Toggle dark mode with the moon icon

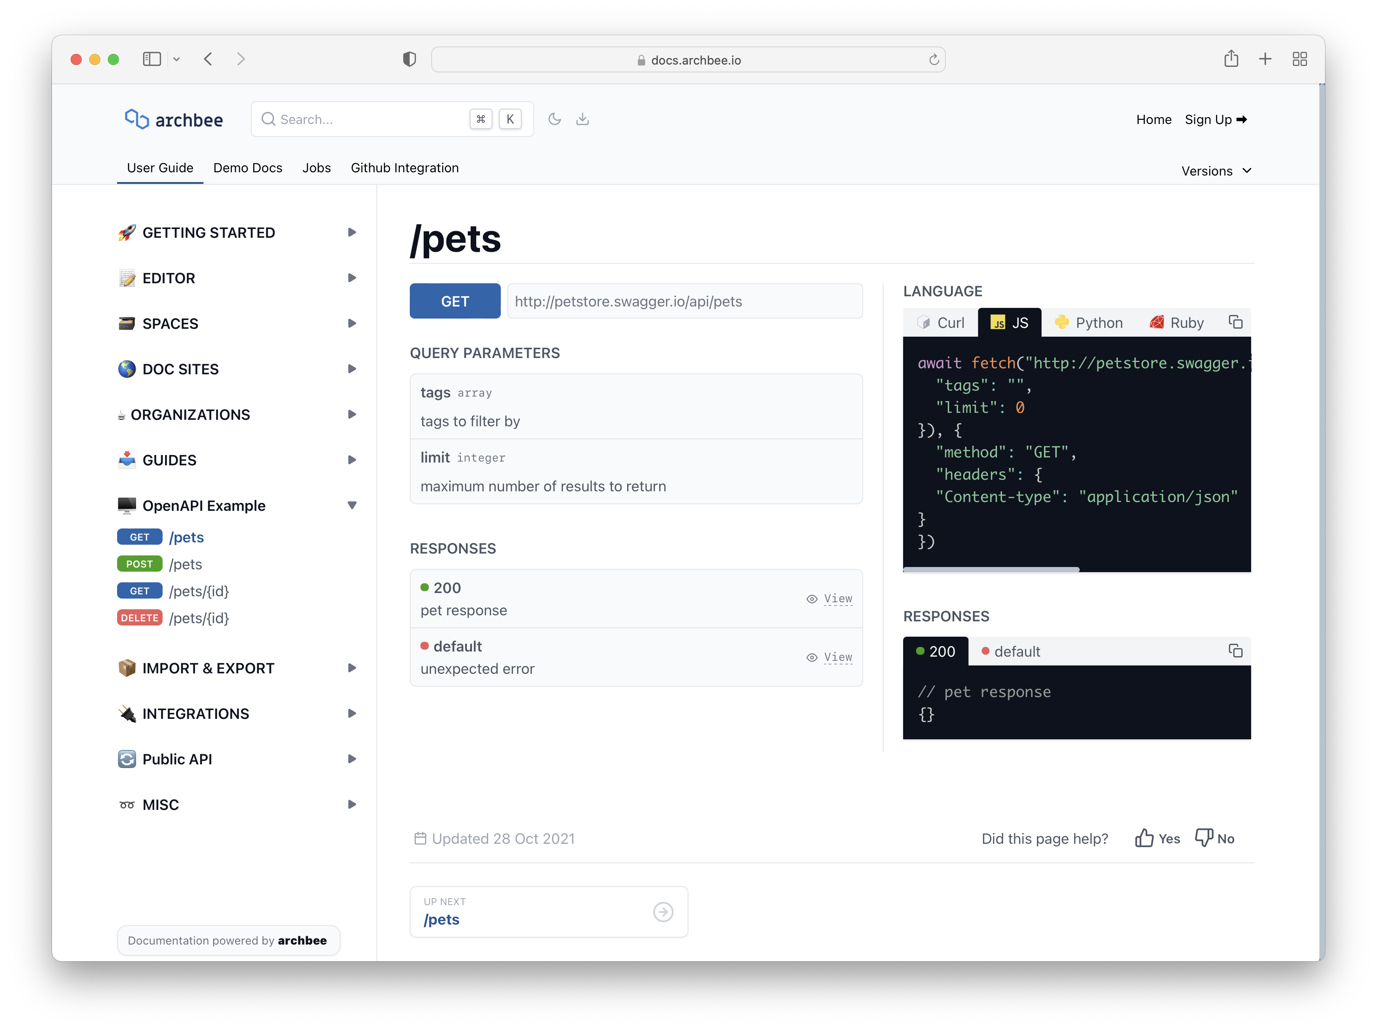coord(554,119)
